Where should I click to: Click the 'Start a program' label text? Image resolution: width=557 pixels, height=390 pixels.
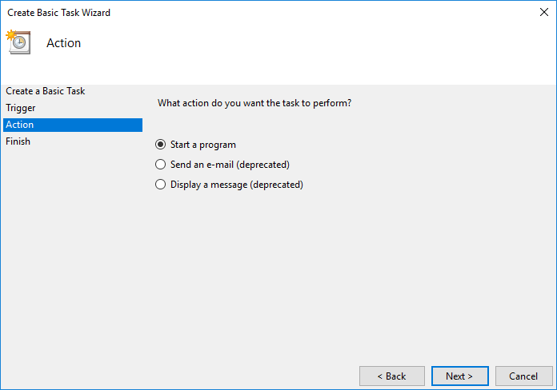(203, 145)
